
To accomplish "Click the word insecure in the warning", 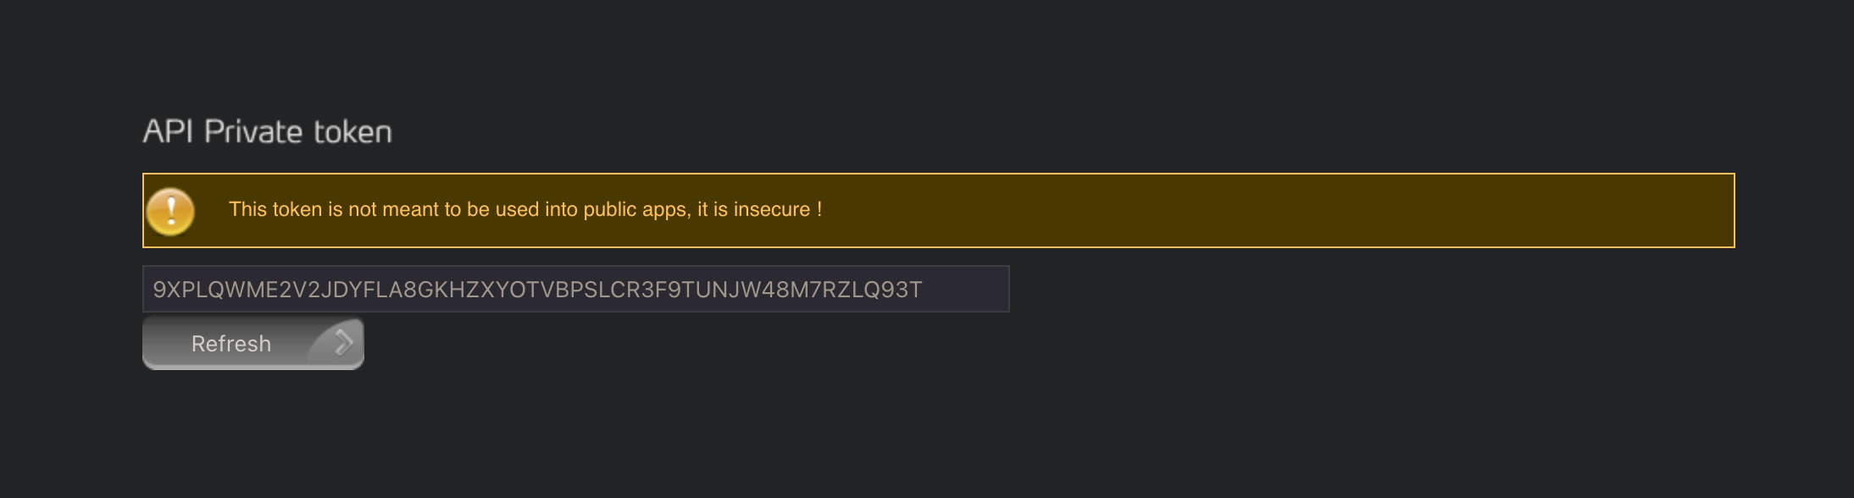I will tap(771, 210).
